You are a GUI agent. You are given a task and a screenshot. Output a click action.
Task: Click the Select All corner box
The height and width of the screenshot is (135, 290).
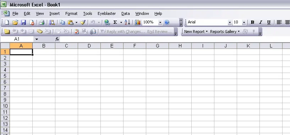[x=5, y=46]
